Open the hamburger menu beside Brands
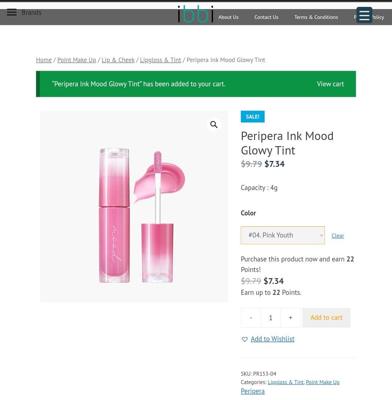Screen dimensions: 392x400 (12, 12)
